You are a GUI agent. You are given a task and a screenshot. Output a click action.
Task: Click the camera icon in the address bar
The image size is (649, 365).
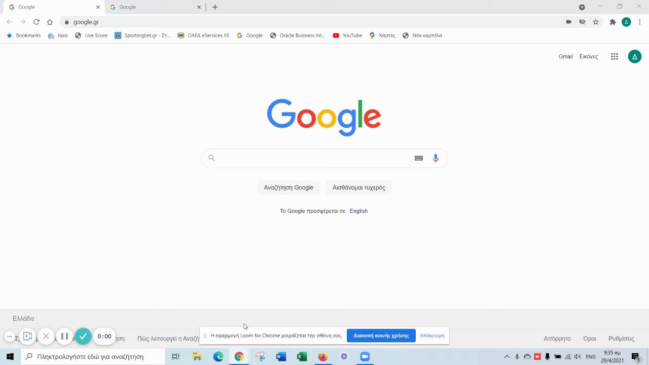click(x=568, y=22)
